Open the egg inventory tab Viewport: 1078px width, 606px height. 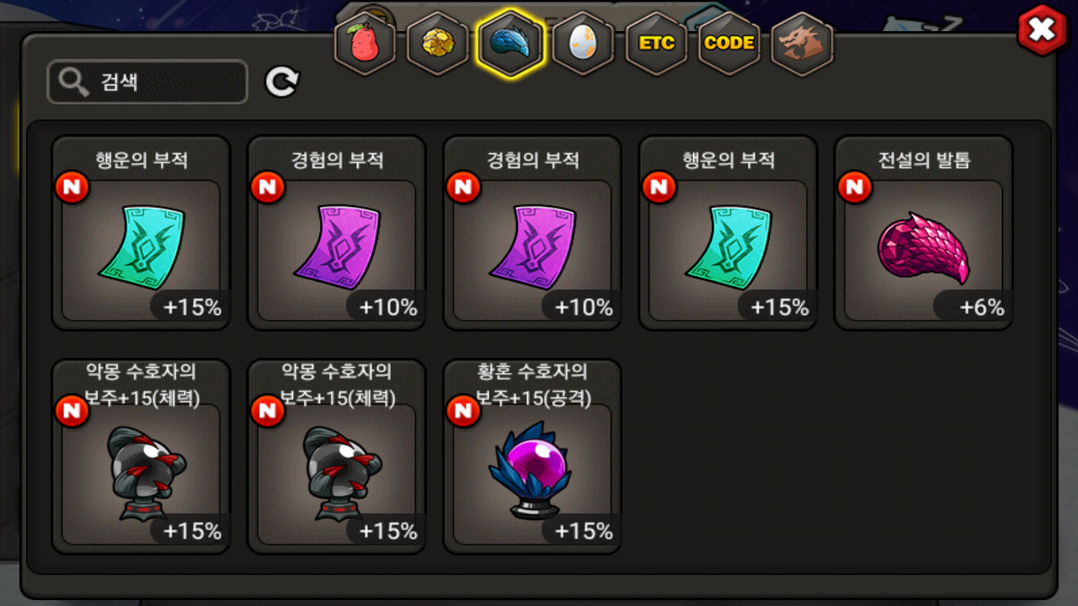coord(584,45)
